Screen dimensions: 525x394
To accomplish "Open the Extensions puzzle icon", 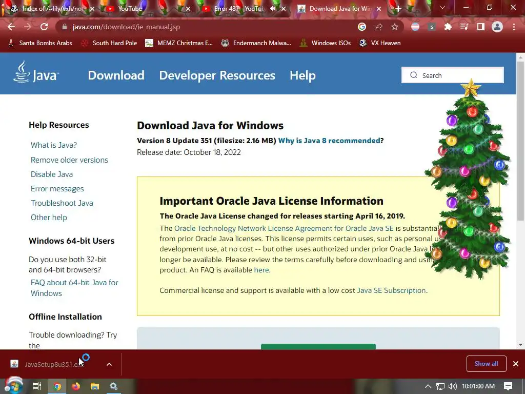I will tap(448, 27).
